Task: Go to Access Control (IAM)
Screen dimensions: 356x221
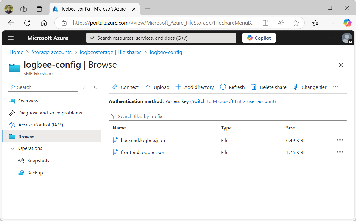Action: (41, 125)
